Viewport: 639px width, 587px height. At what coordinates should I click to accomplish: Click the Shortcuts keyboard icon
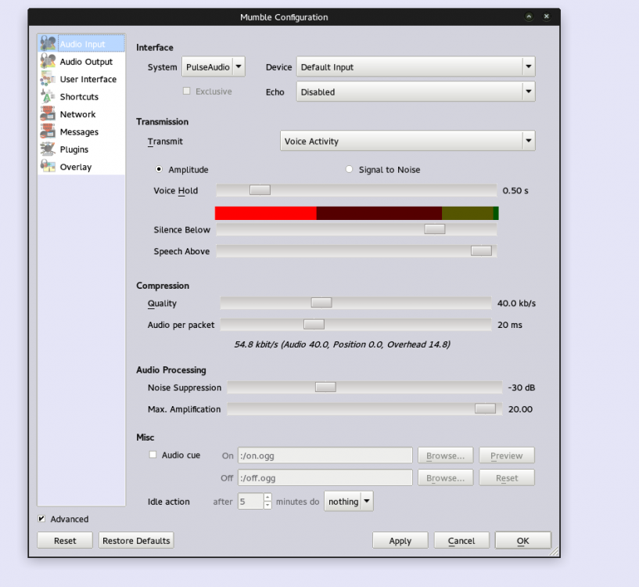click(47, 96)
